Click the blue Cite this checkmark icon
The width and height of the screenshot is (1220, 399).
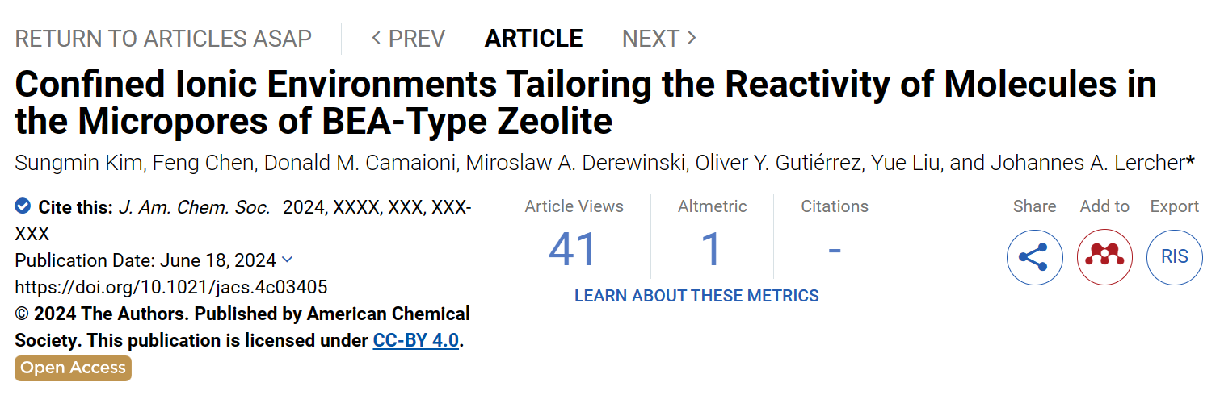point(23,206)
